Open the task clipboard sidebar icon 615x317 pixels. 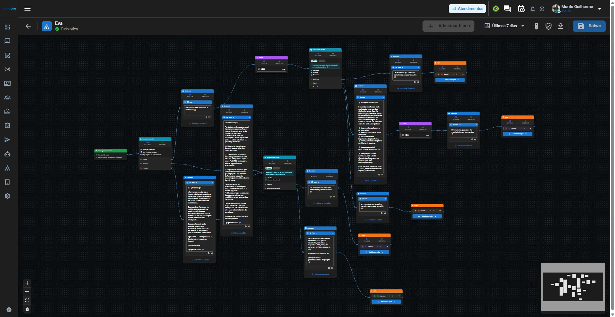tap(7, 125)
